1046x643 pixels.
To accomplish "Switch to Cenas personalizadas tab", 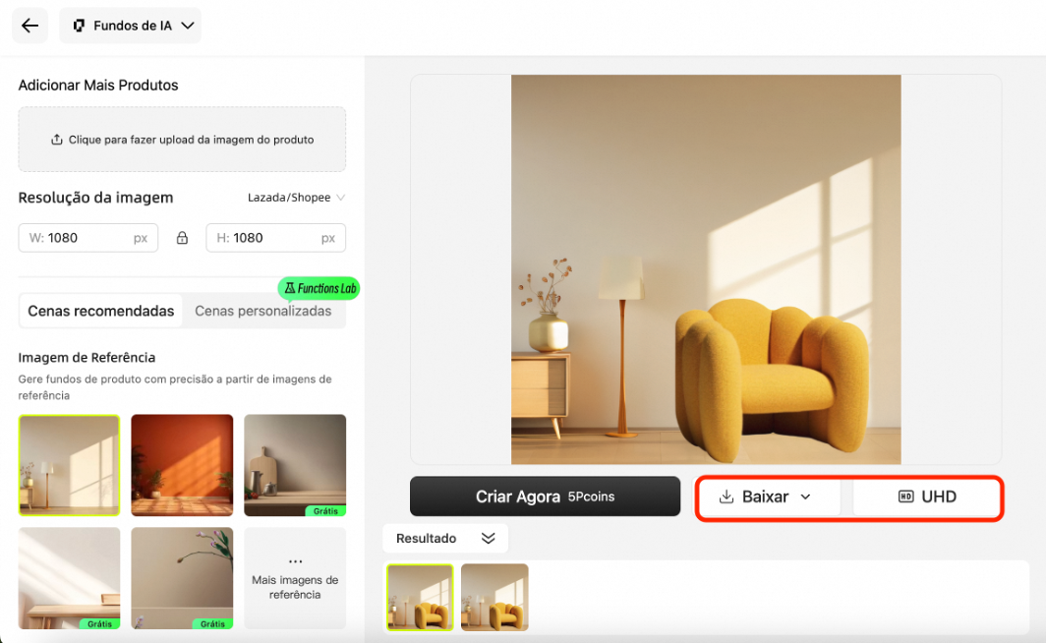I will [x=262, y=311].
